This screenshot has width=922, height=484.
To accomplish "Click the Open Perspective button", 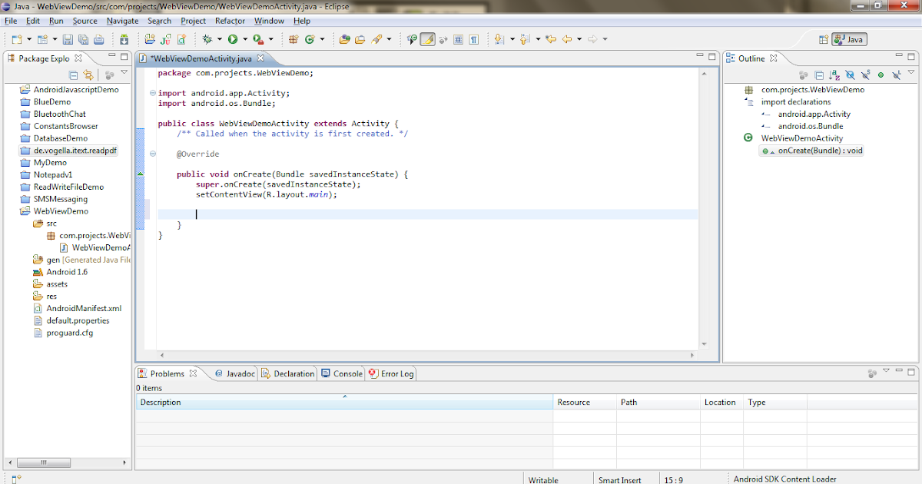I will tap(824, 38).
